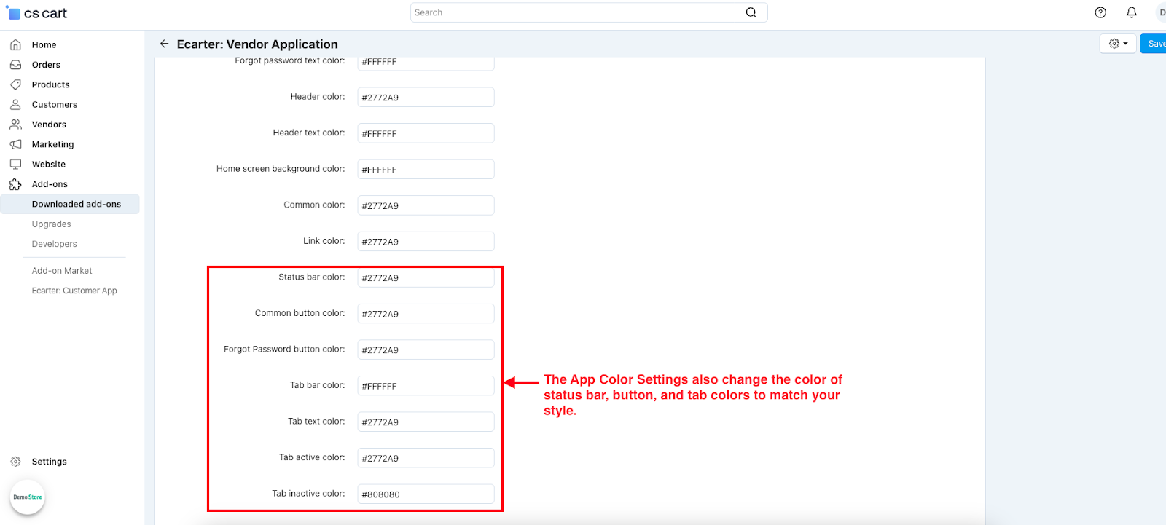The height and width of the screenshot is (525, 1166).
Task: Open Ecarter: Customer App link
Action: point(74,291)
